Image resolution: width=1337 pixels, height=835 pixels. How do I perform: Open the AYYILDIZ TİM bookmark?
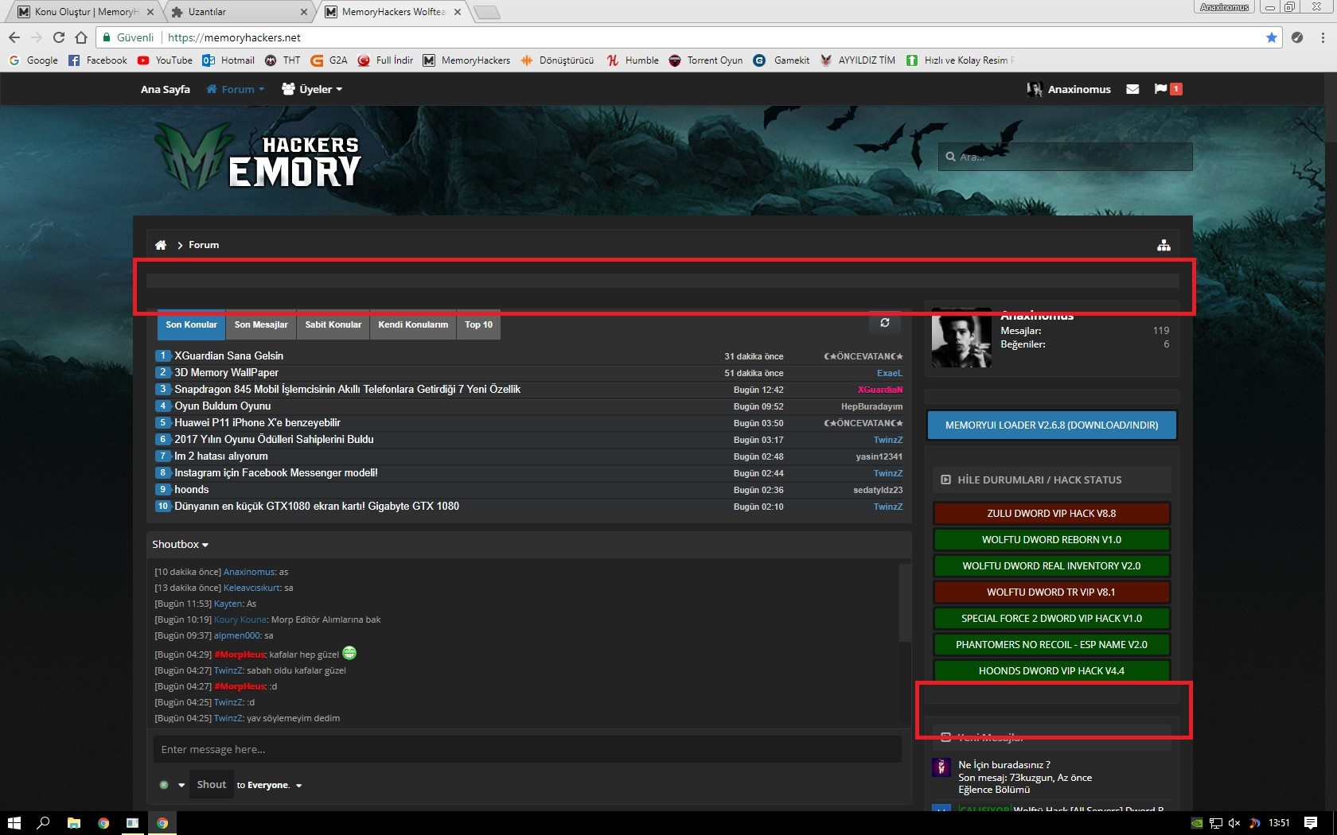(858, 60)
